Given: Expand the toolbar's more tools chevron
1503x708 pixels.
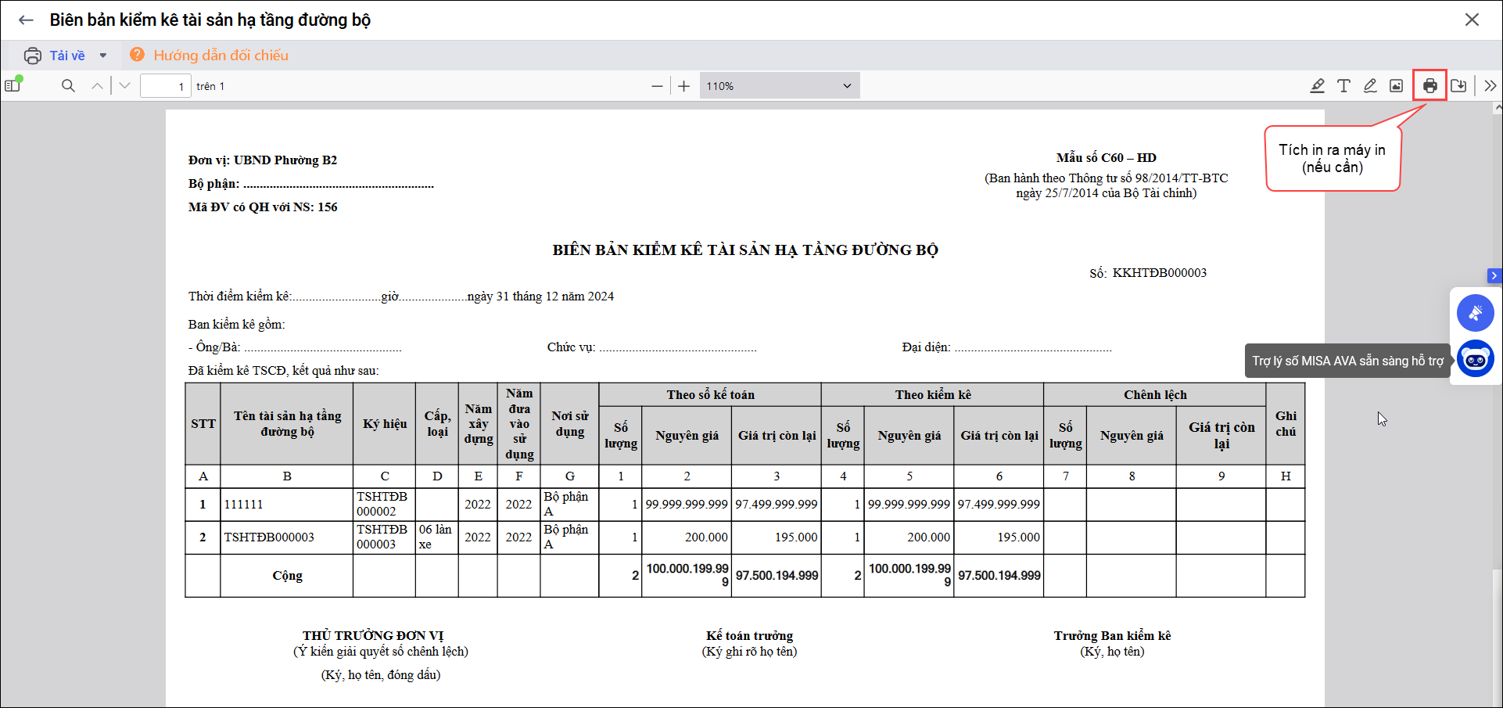Looking at the screenshot, I should click(1490, 86).
